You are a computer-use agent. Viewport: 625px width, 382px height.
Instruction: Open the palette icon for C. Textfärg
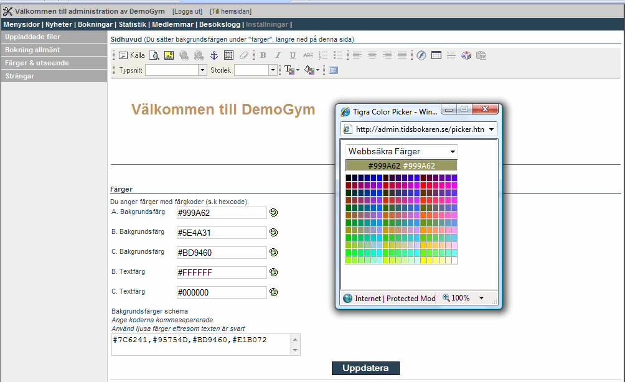(x=273, y=292)
